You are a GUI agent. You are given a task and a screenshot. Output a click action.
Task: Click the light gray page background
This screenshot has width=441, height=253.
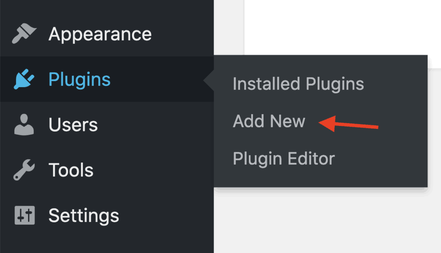click(326, 222)
